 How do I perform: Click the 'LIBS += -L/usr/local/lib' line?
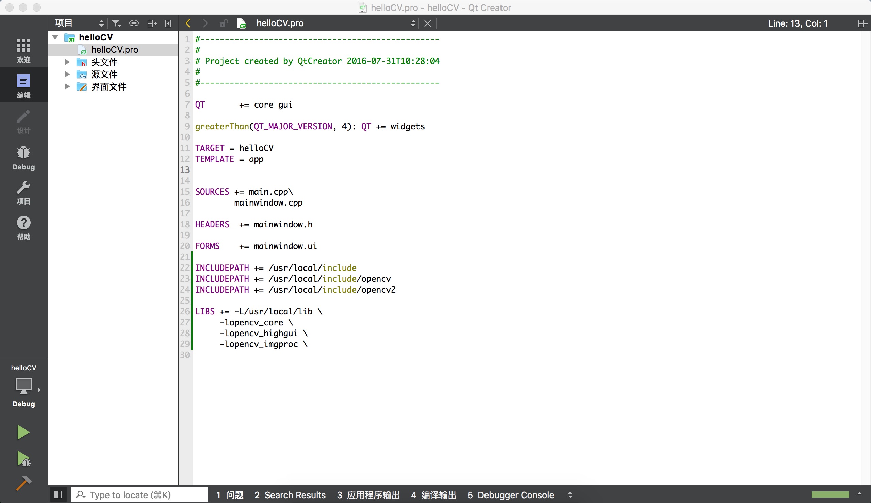coord(259,312)
